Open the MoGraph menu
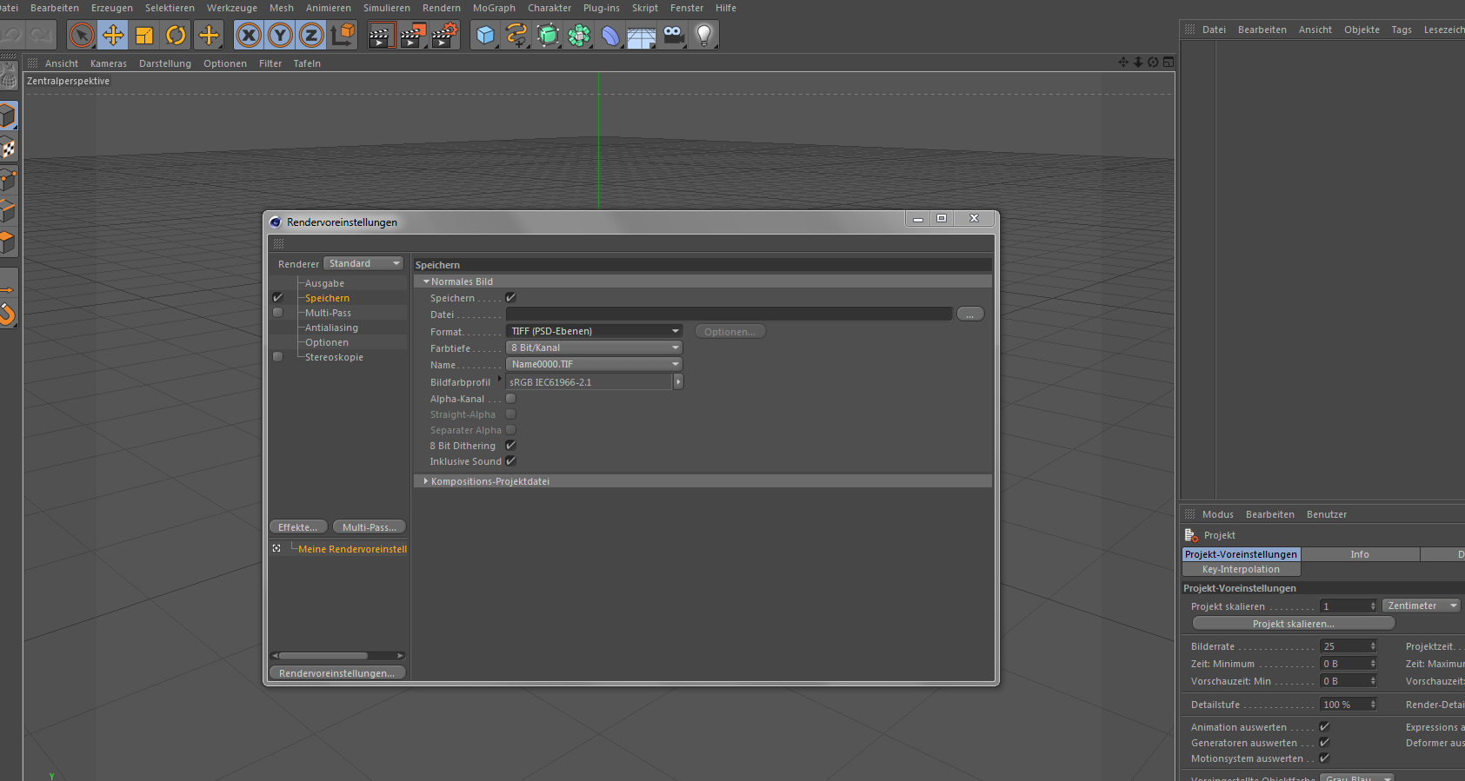Viewport: 1465px width, 781px height. click(x=494, y=8)
